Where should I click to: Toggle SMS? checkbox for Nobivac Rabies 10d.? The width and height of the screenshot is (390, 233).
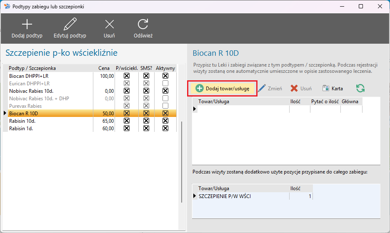pos(146,91)
